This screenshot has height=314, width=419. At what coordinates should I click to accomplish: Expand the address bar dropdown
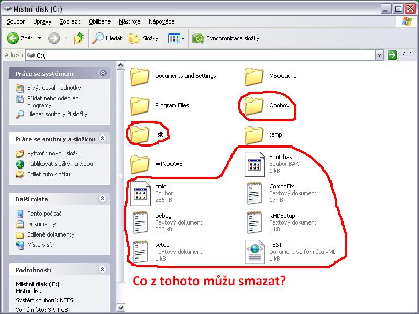(x=379, y=55)
